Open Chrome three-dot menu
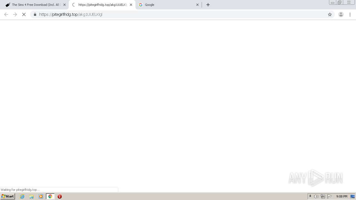356x200 pixels. [x=350, y=14]
